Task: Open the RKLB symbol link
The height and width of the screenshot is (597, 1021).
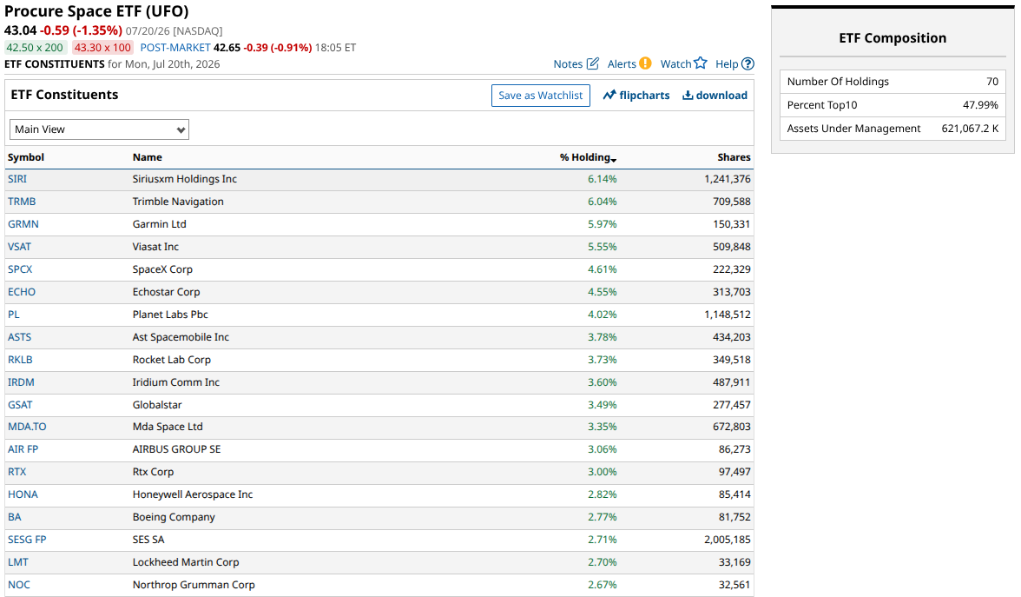Action: 20,359
